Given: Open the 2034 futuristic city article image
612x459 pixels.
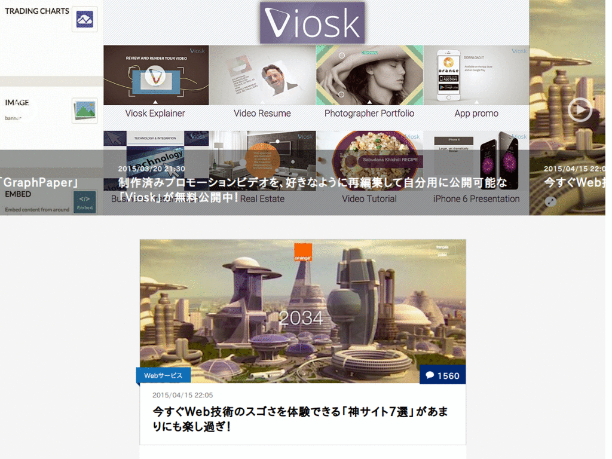Looking at the screenshot, I should pyautogui.click(x=303, y=311).
